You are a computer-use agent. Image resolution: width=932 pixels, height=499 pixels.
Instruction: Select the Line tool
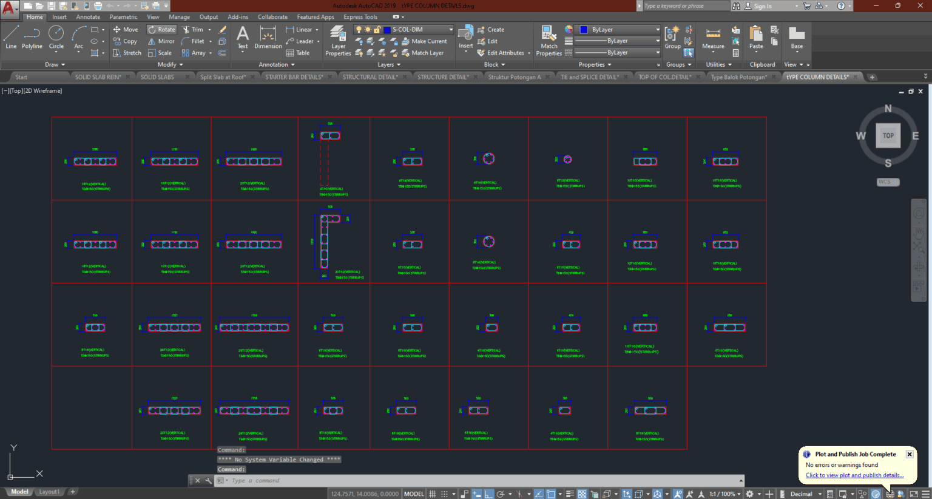point(10,38)
